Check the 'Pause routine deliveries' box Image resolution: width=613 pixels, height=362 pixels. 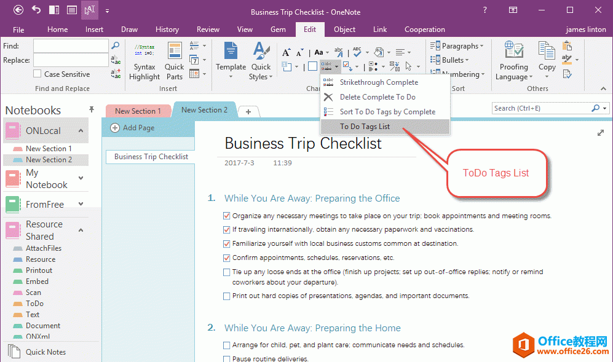(x=226, y=358)
